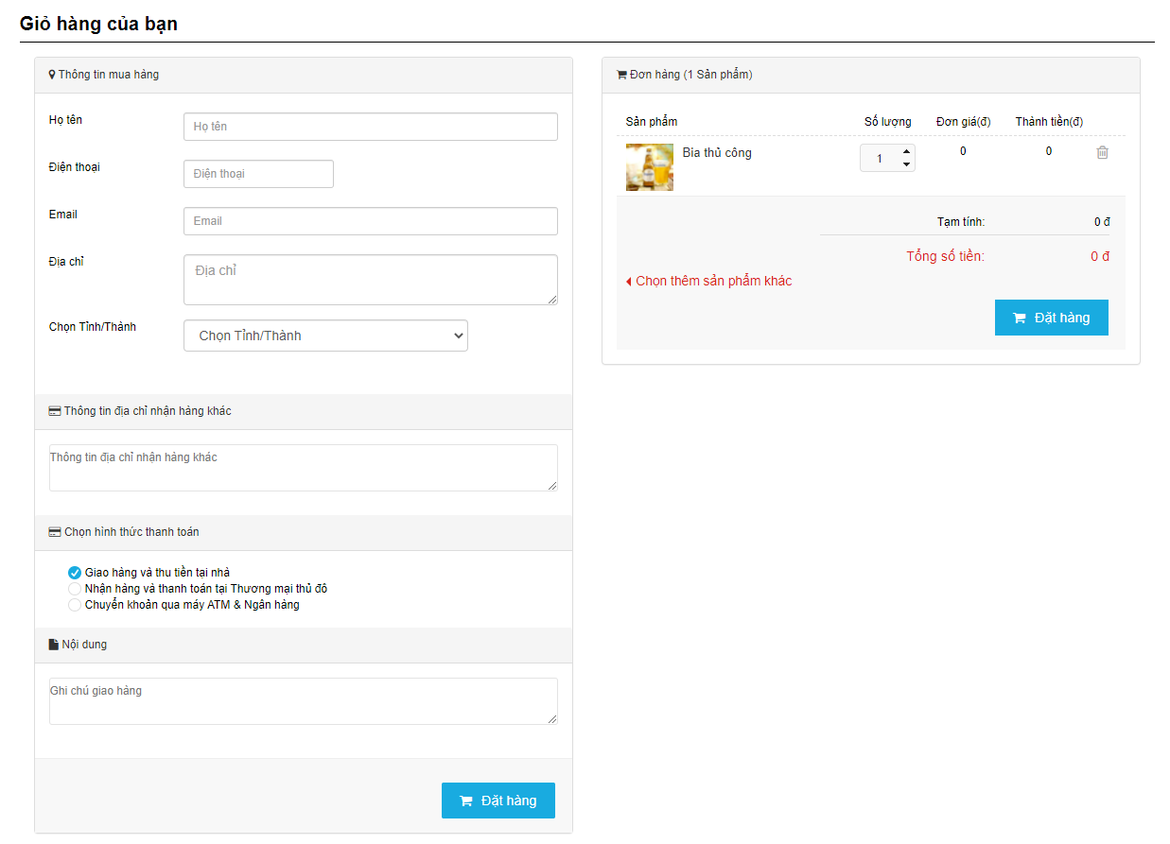The width and height of the screenshot is (1170, 844).
Task: Click the trash icon to remove Bia thủ công
Action: point(1102,152)
